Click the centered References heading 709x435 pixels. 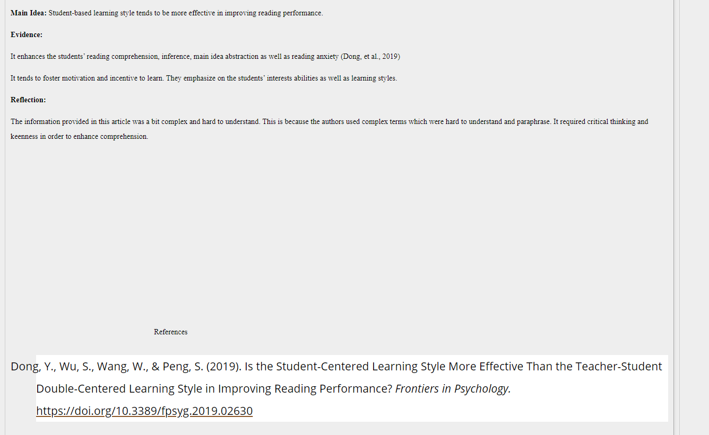point(170,332)
